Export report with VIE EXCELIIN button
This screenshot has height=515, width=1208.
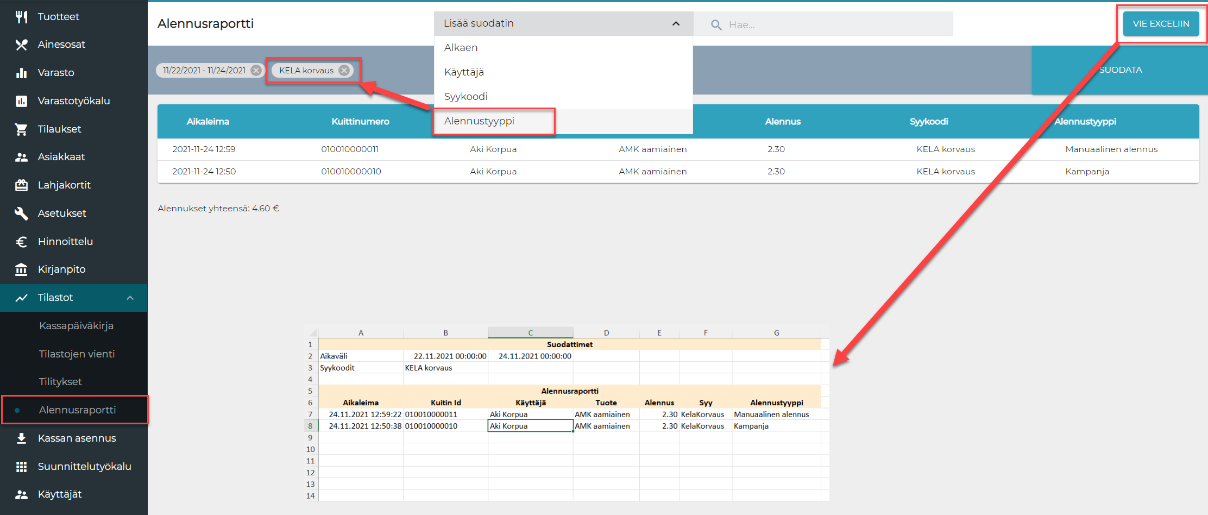1160,24
